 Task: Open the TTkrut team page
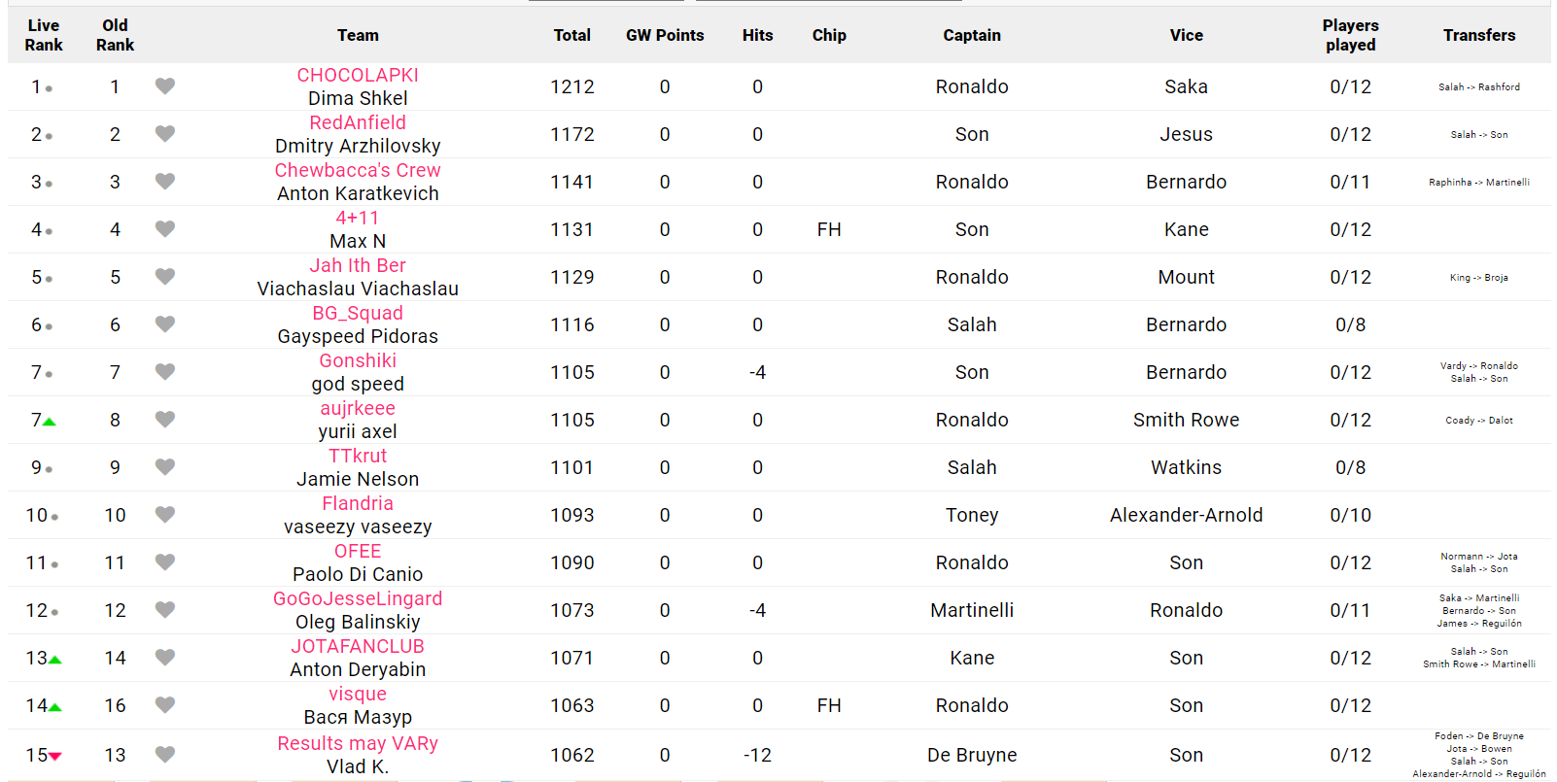(x=358, y=457)
